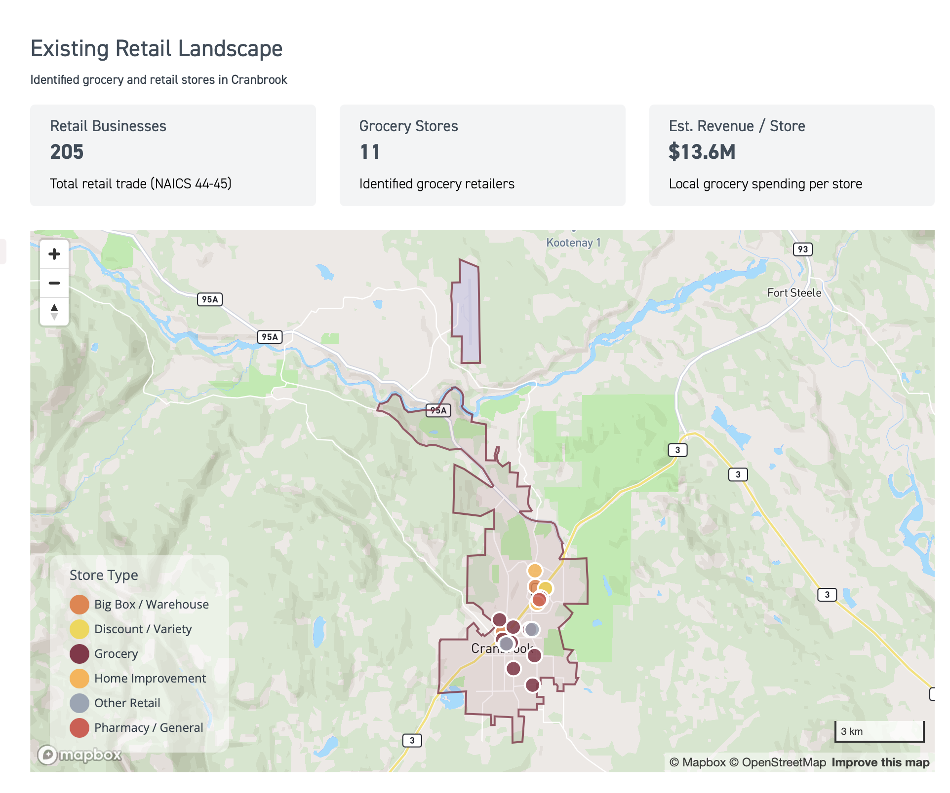Image resolution: width=950 pixels, height=793 pixels.
Task: Click the Est. Revenue / Store card
Action: pos(791,155)
